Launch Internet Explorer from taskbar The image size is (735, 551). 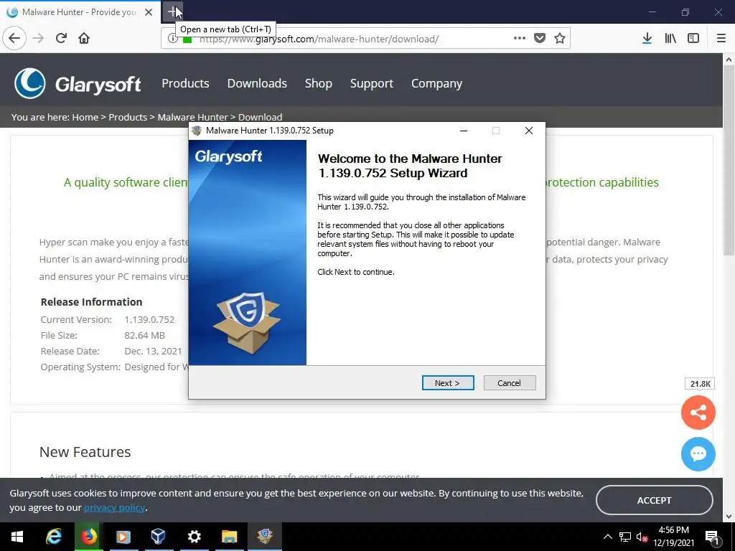click(53, 537)
